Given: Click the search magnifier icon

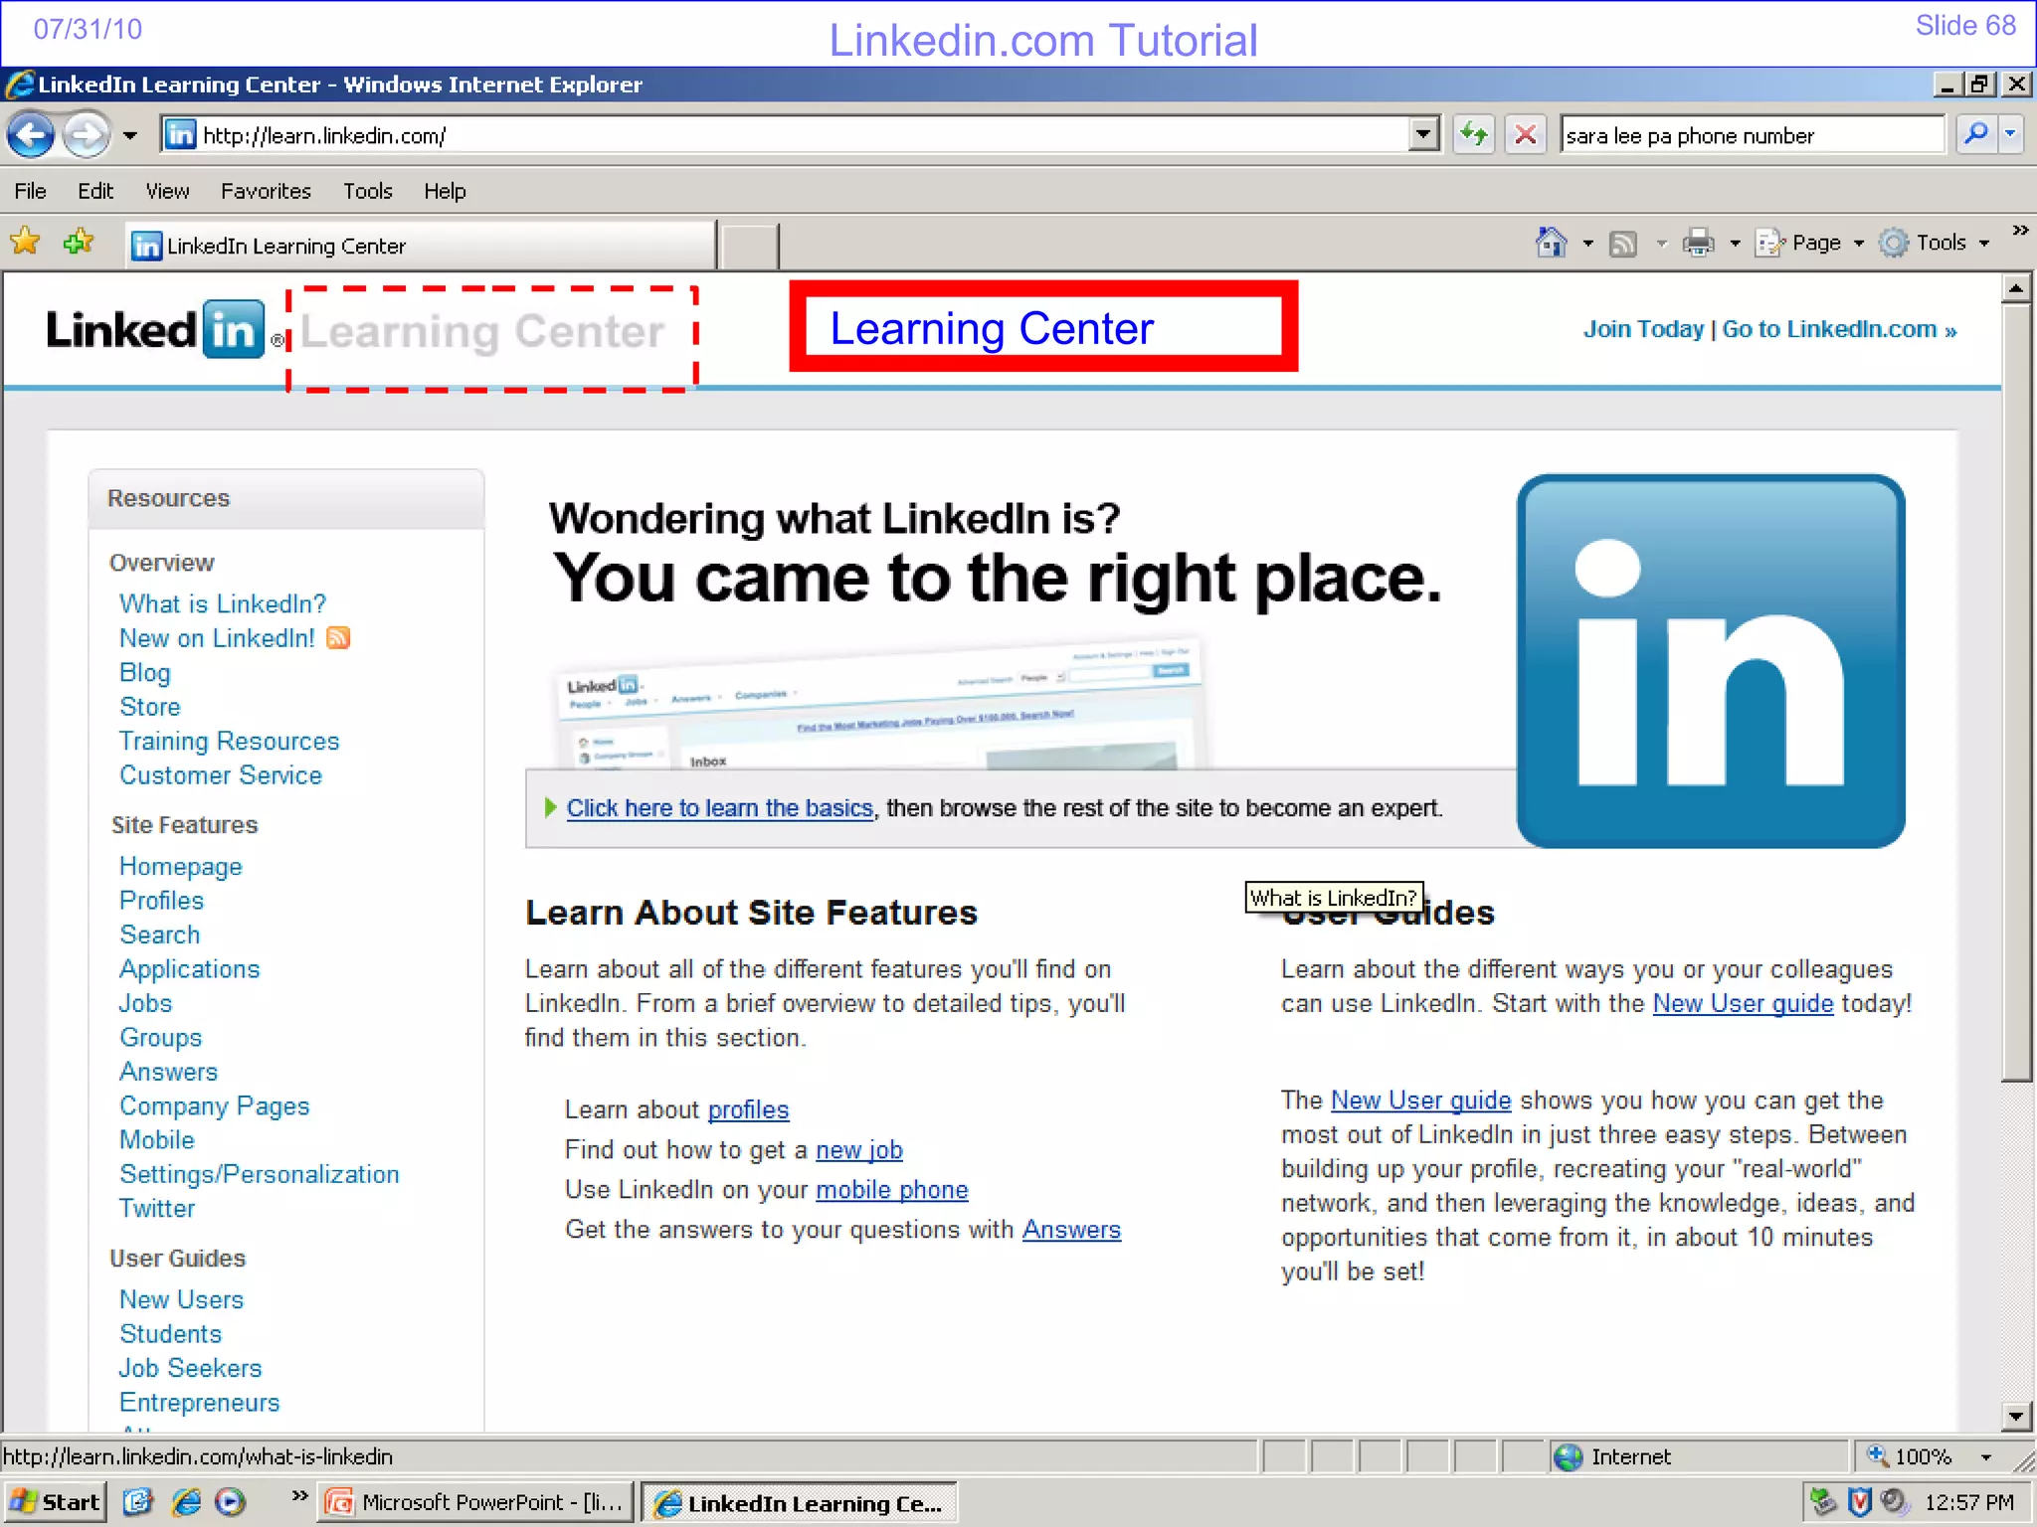Looking at the screenshot, I should 1975,134.
